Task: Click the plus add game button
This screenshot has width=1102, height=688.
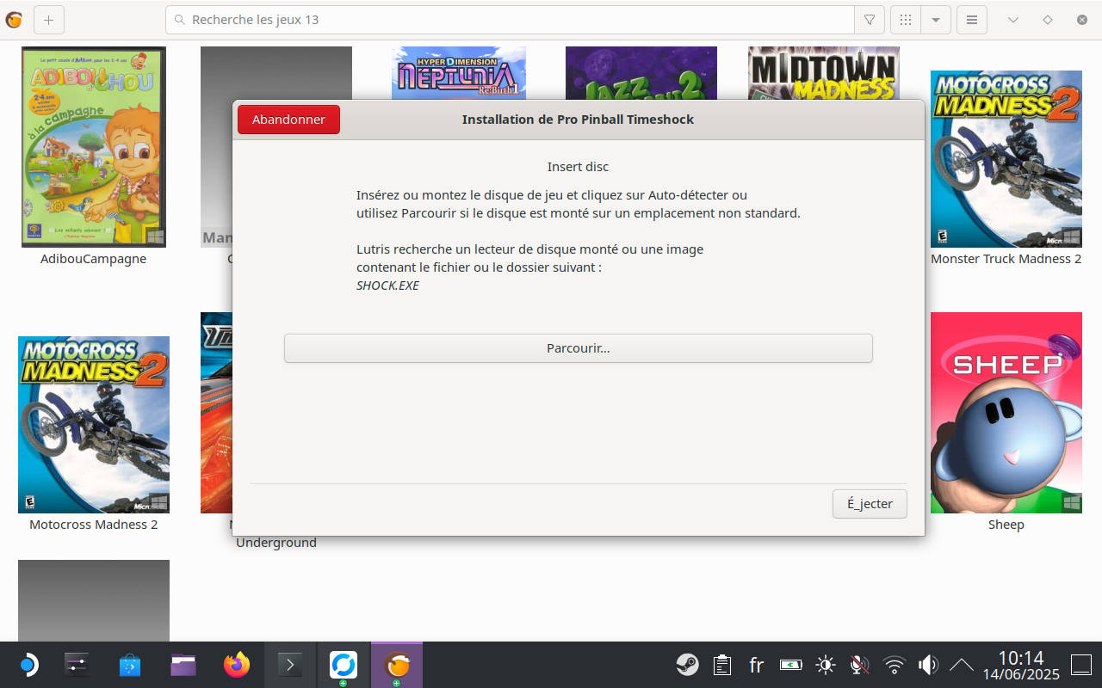Action: click(48, 19)
